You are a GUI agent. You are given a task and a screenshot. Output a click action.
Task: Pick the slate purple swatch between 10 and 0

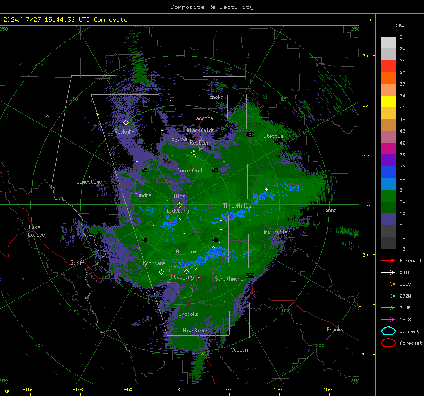tap(388, 219)
